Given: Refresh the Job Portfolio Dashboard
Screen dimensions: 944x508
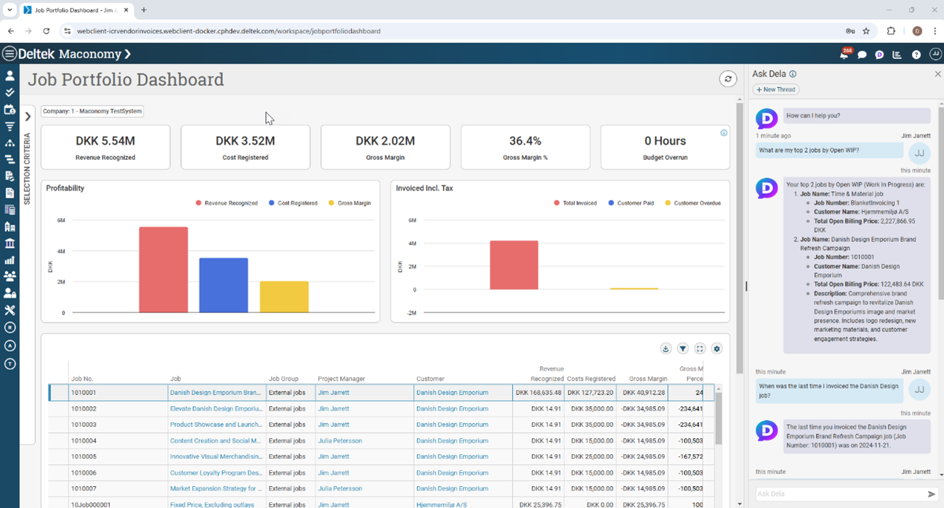Looking at the screenshot, I should point(727,79).
